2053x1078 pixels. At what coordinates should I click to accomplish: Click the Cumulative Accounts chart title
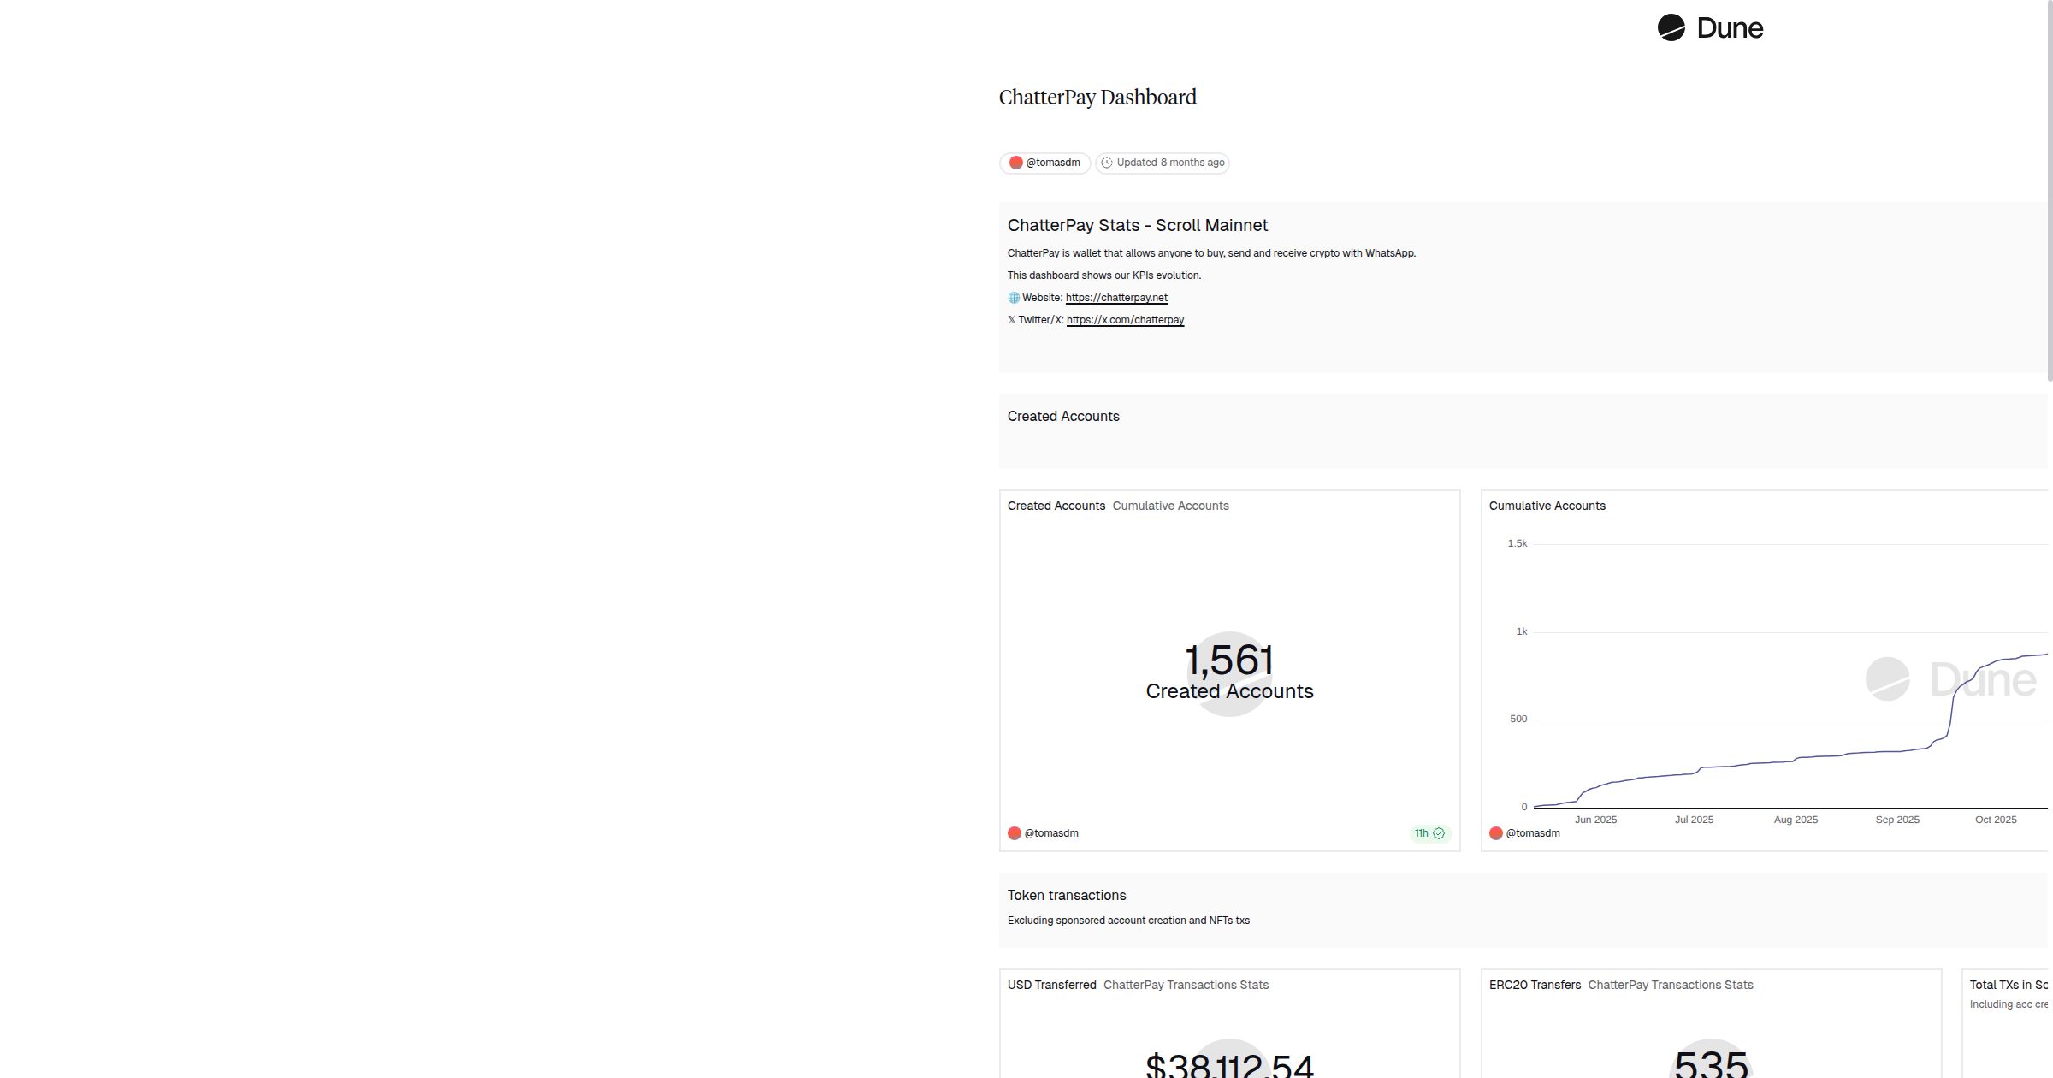click(x=1547, y=506)
